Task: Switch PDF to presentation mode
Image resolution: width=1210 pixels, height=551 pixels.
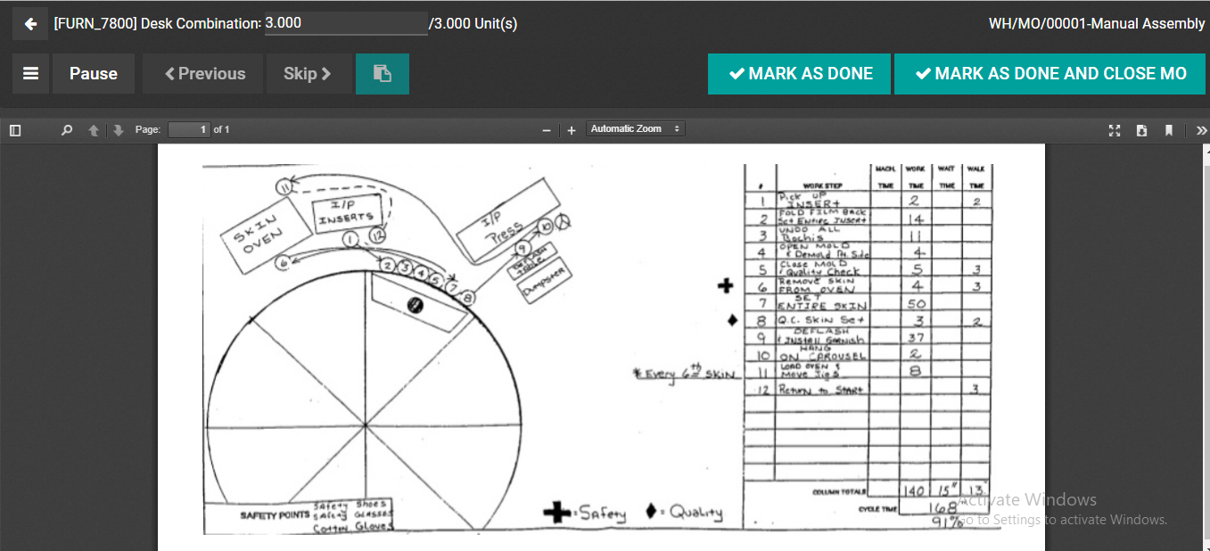Action: click(x=1115, y=130)
